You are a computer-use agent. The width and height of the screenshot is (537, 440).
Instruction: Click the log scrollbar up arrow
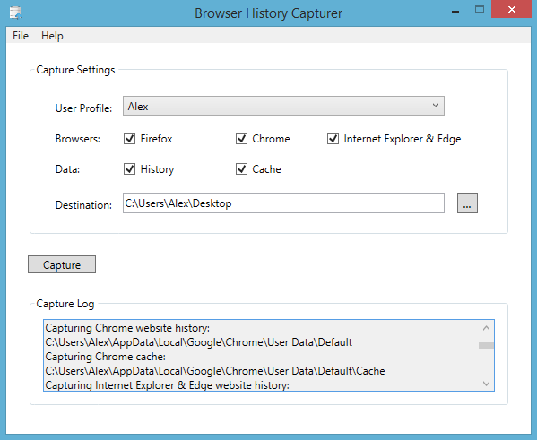486,328
